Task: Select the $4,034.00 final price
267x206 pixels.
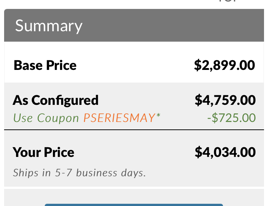Action: point(225,152)
